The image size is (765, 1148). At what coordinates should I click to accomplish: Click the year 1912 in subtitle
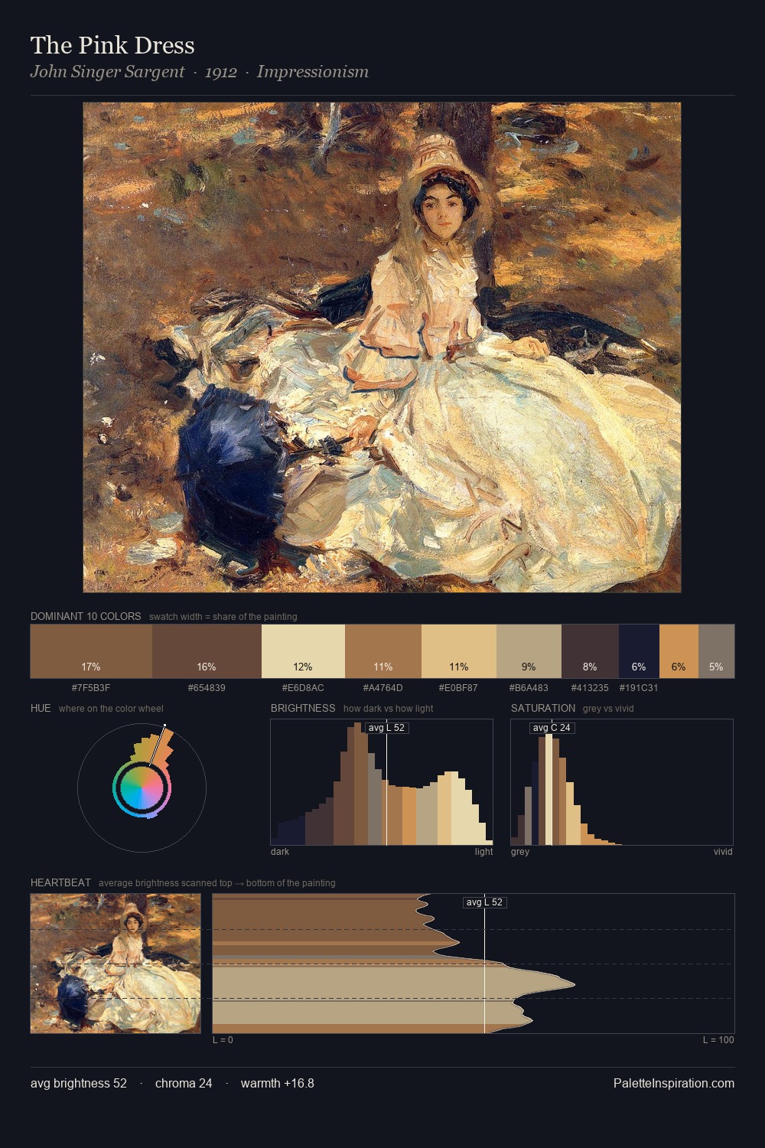click(x=220, y=72)
